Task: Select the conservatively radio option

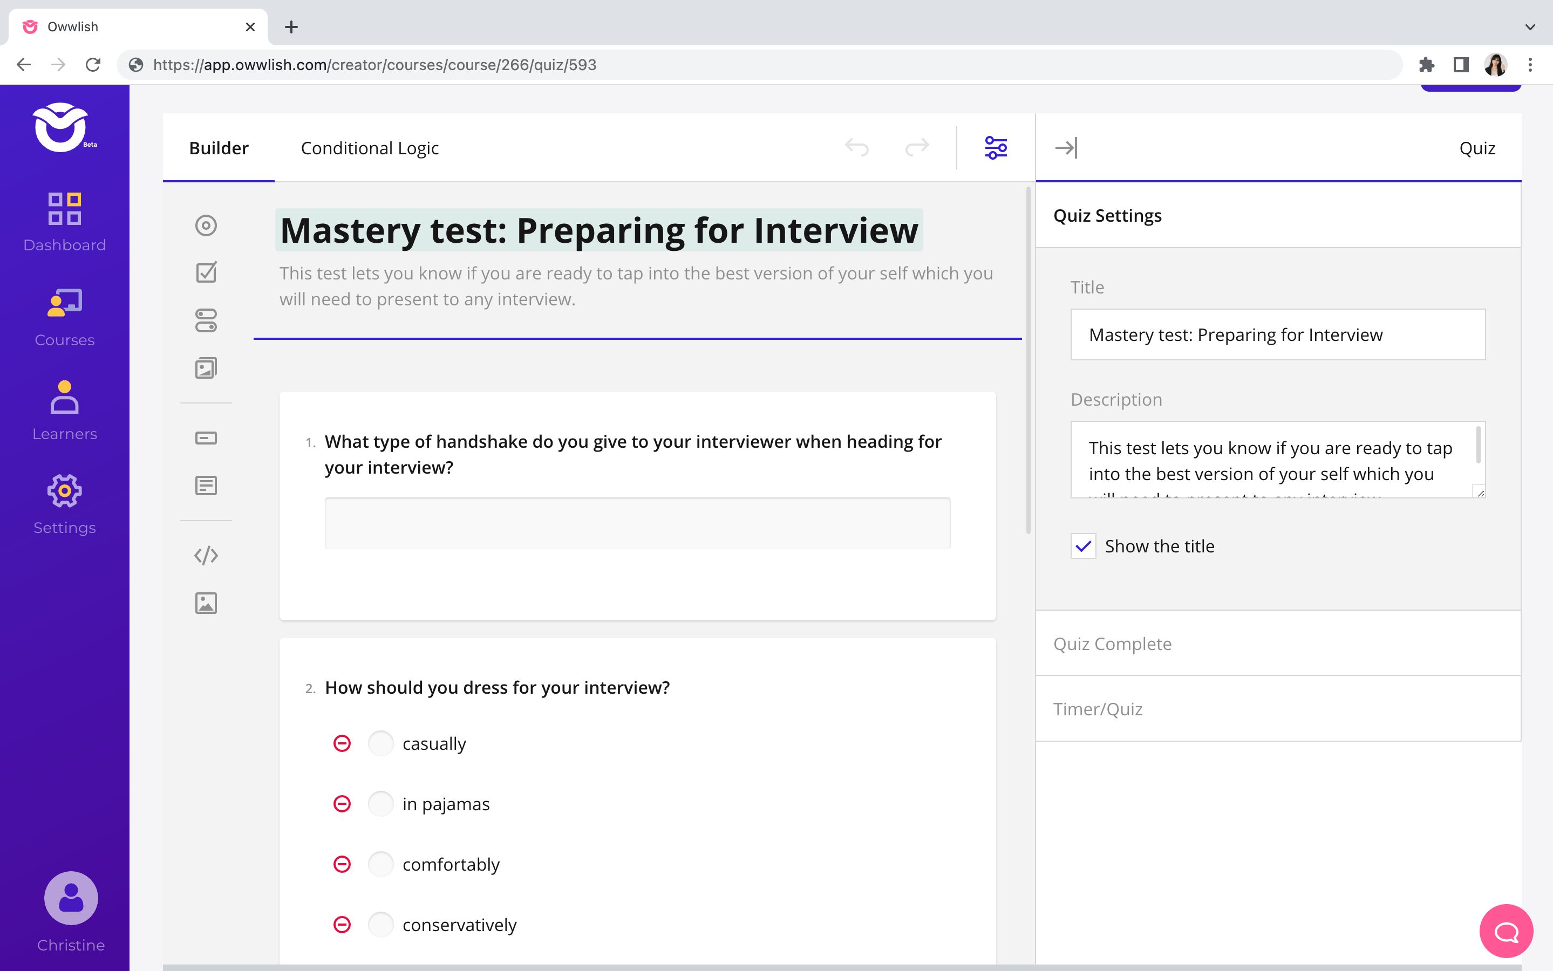Action: [x=380, y=925]
